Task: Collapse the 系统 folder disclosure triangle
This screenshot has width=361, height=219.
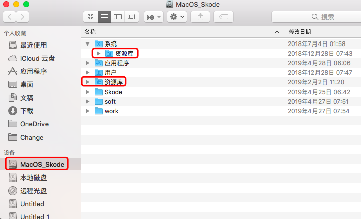Action: point(87,43)
